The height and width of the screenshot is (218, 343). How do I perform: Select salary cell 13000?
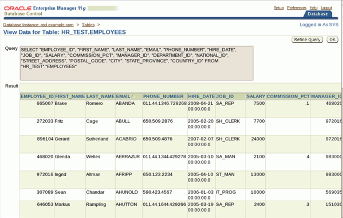258,174
